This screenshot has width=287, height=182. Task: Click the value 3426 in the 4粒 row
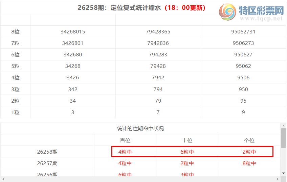tap(73, 78)
